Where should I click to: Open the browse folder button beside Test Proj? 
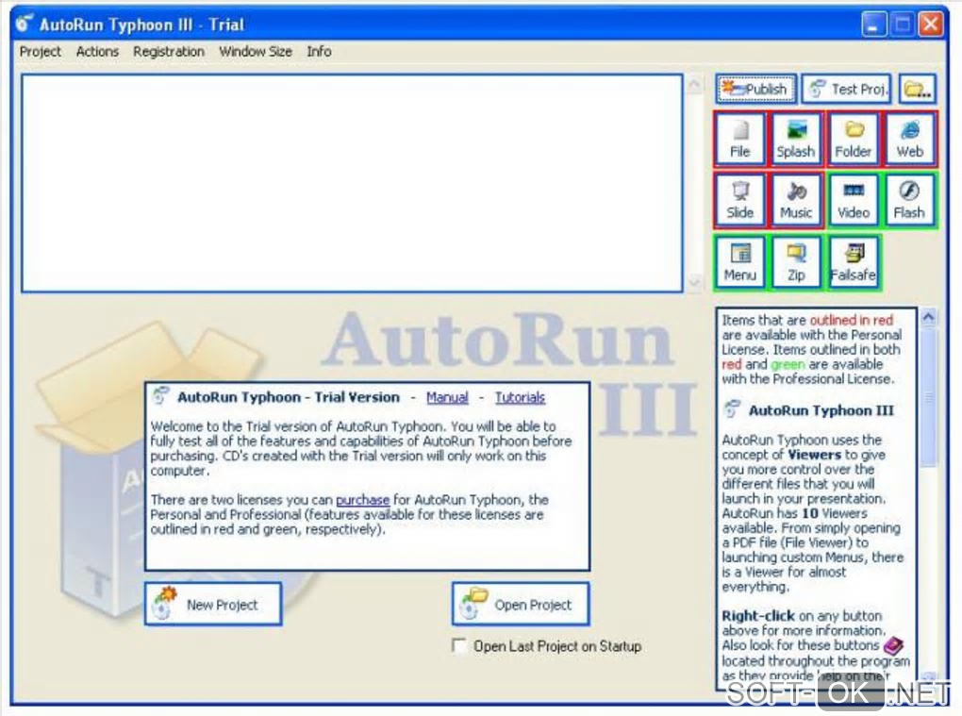(918, 90)
